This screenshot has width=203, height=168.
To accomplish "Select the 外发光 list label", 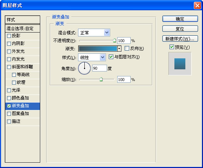I will click(x=18, y=51).
